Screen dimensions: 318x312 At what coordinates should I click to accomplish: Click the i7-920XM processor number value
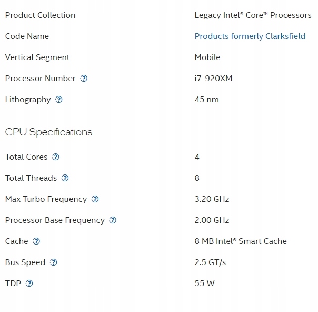click(x=213, y=79)
